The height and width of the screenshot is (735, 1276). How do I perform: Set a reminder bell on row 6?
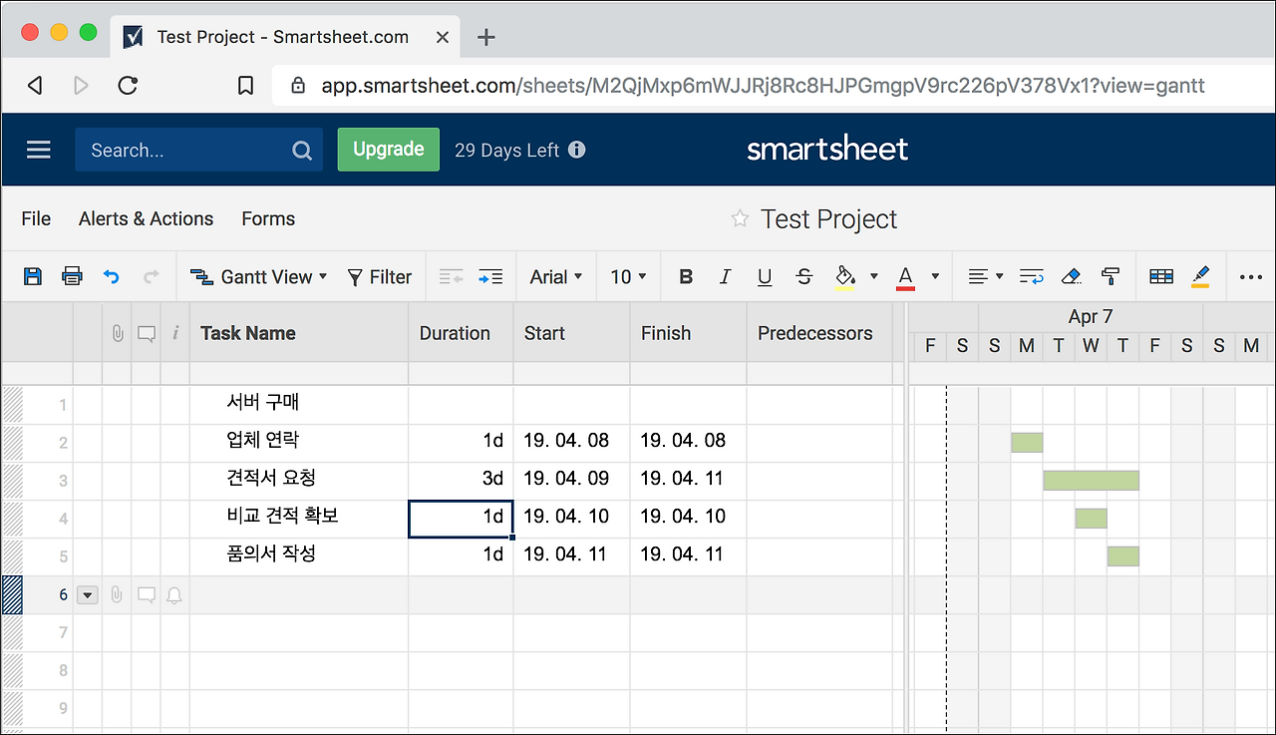[x=174, y=594]
